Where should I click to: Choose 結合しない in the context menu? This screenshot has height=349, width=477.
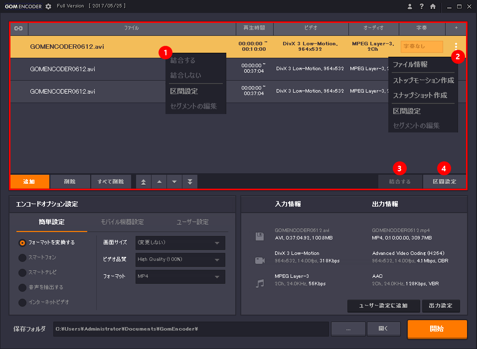click(x=185, y=75)
